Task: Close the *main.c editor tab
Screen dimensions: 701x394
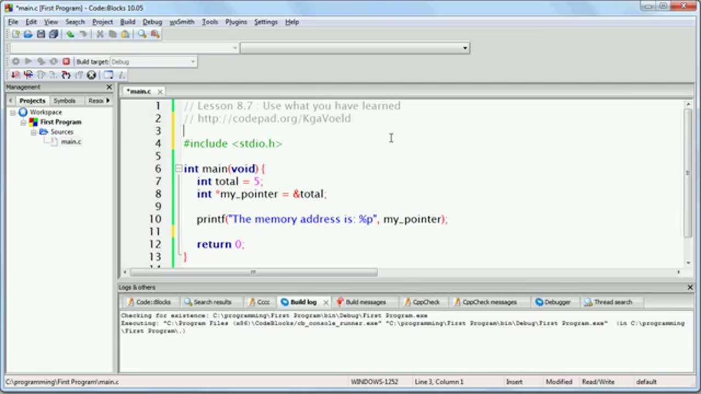Action: (x=160, y=91)
